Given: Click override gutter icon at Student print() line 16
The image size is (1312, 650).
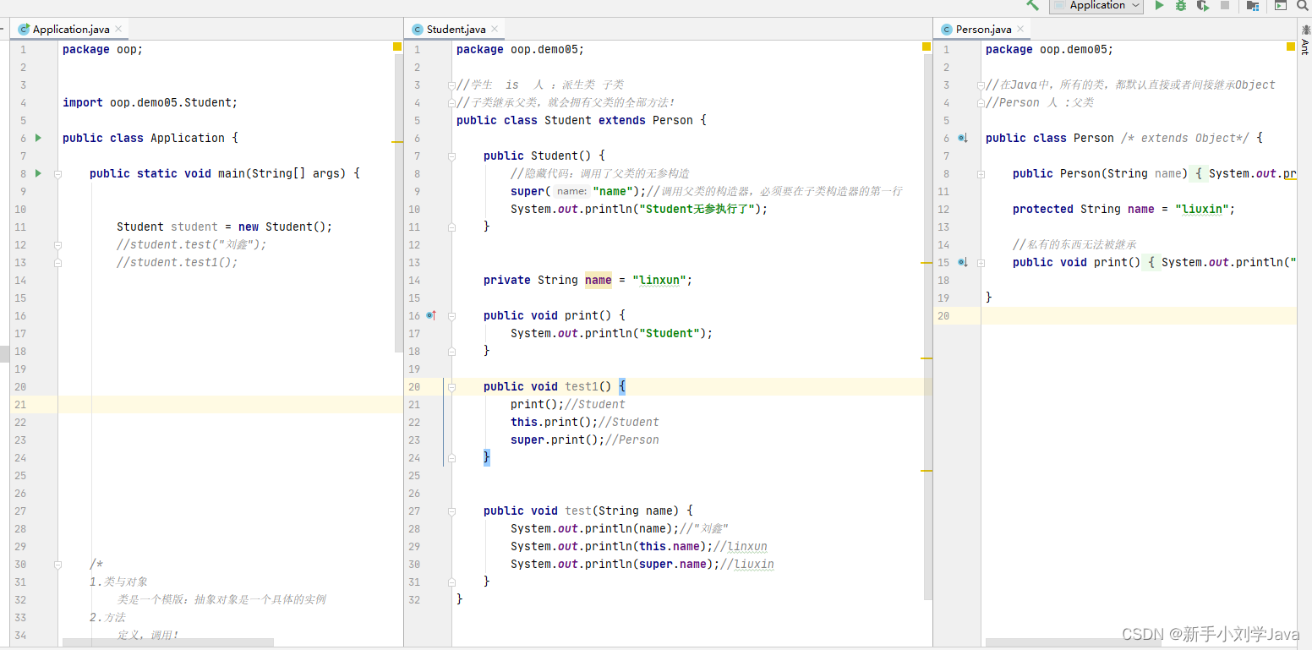Looking at the screenshot, I should pos(431,315).
